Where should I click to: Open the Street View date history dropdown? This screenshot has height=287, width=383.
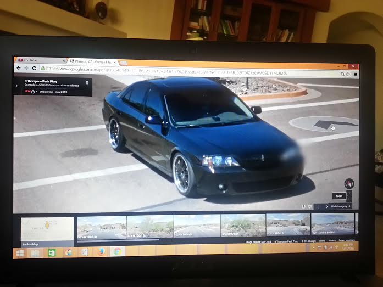34,92
